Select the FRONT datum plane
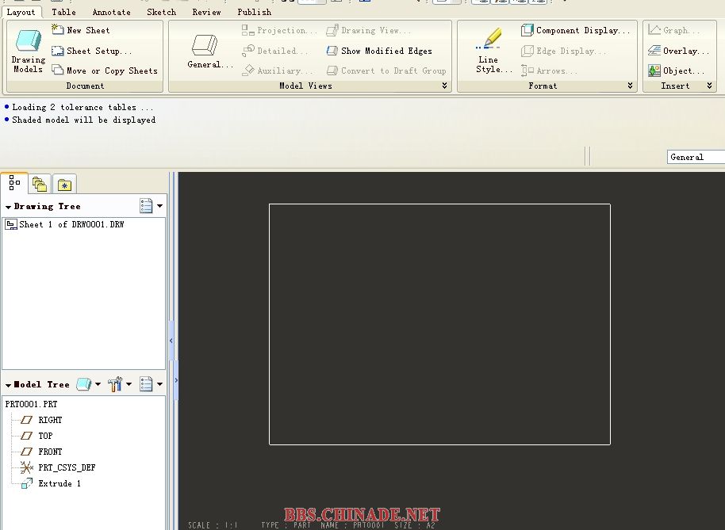 42,452
